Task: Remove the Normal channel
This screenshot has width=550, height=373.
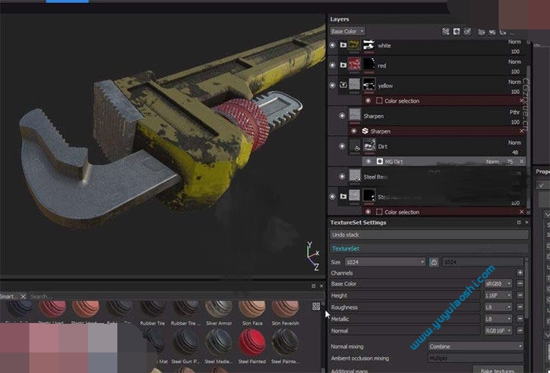Action: pyautogui.click(x=520, y=330)
